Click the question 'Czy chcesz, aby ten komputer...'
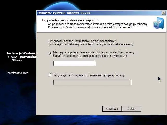Image resolution: width=167 pixels, height=125 pixels. (x=82, y=41)
